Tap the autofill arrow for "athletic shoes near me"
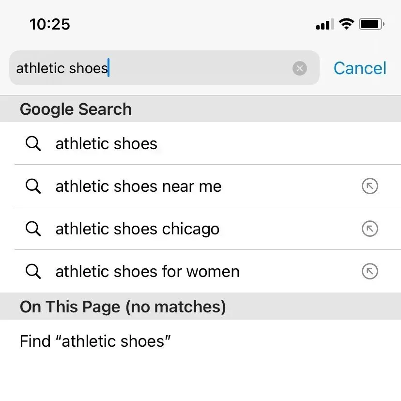This screenshot has height=401, width=401. 370,186
